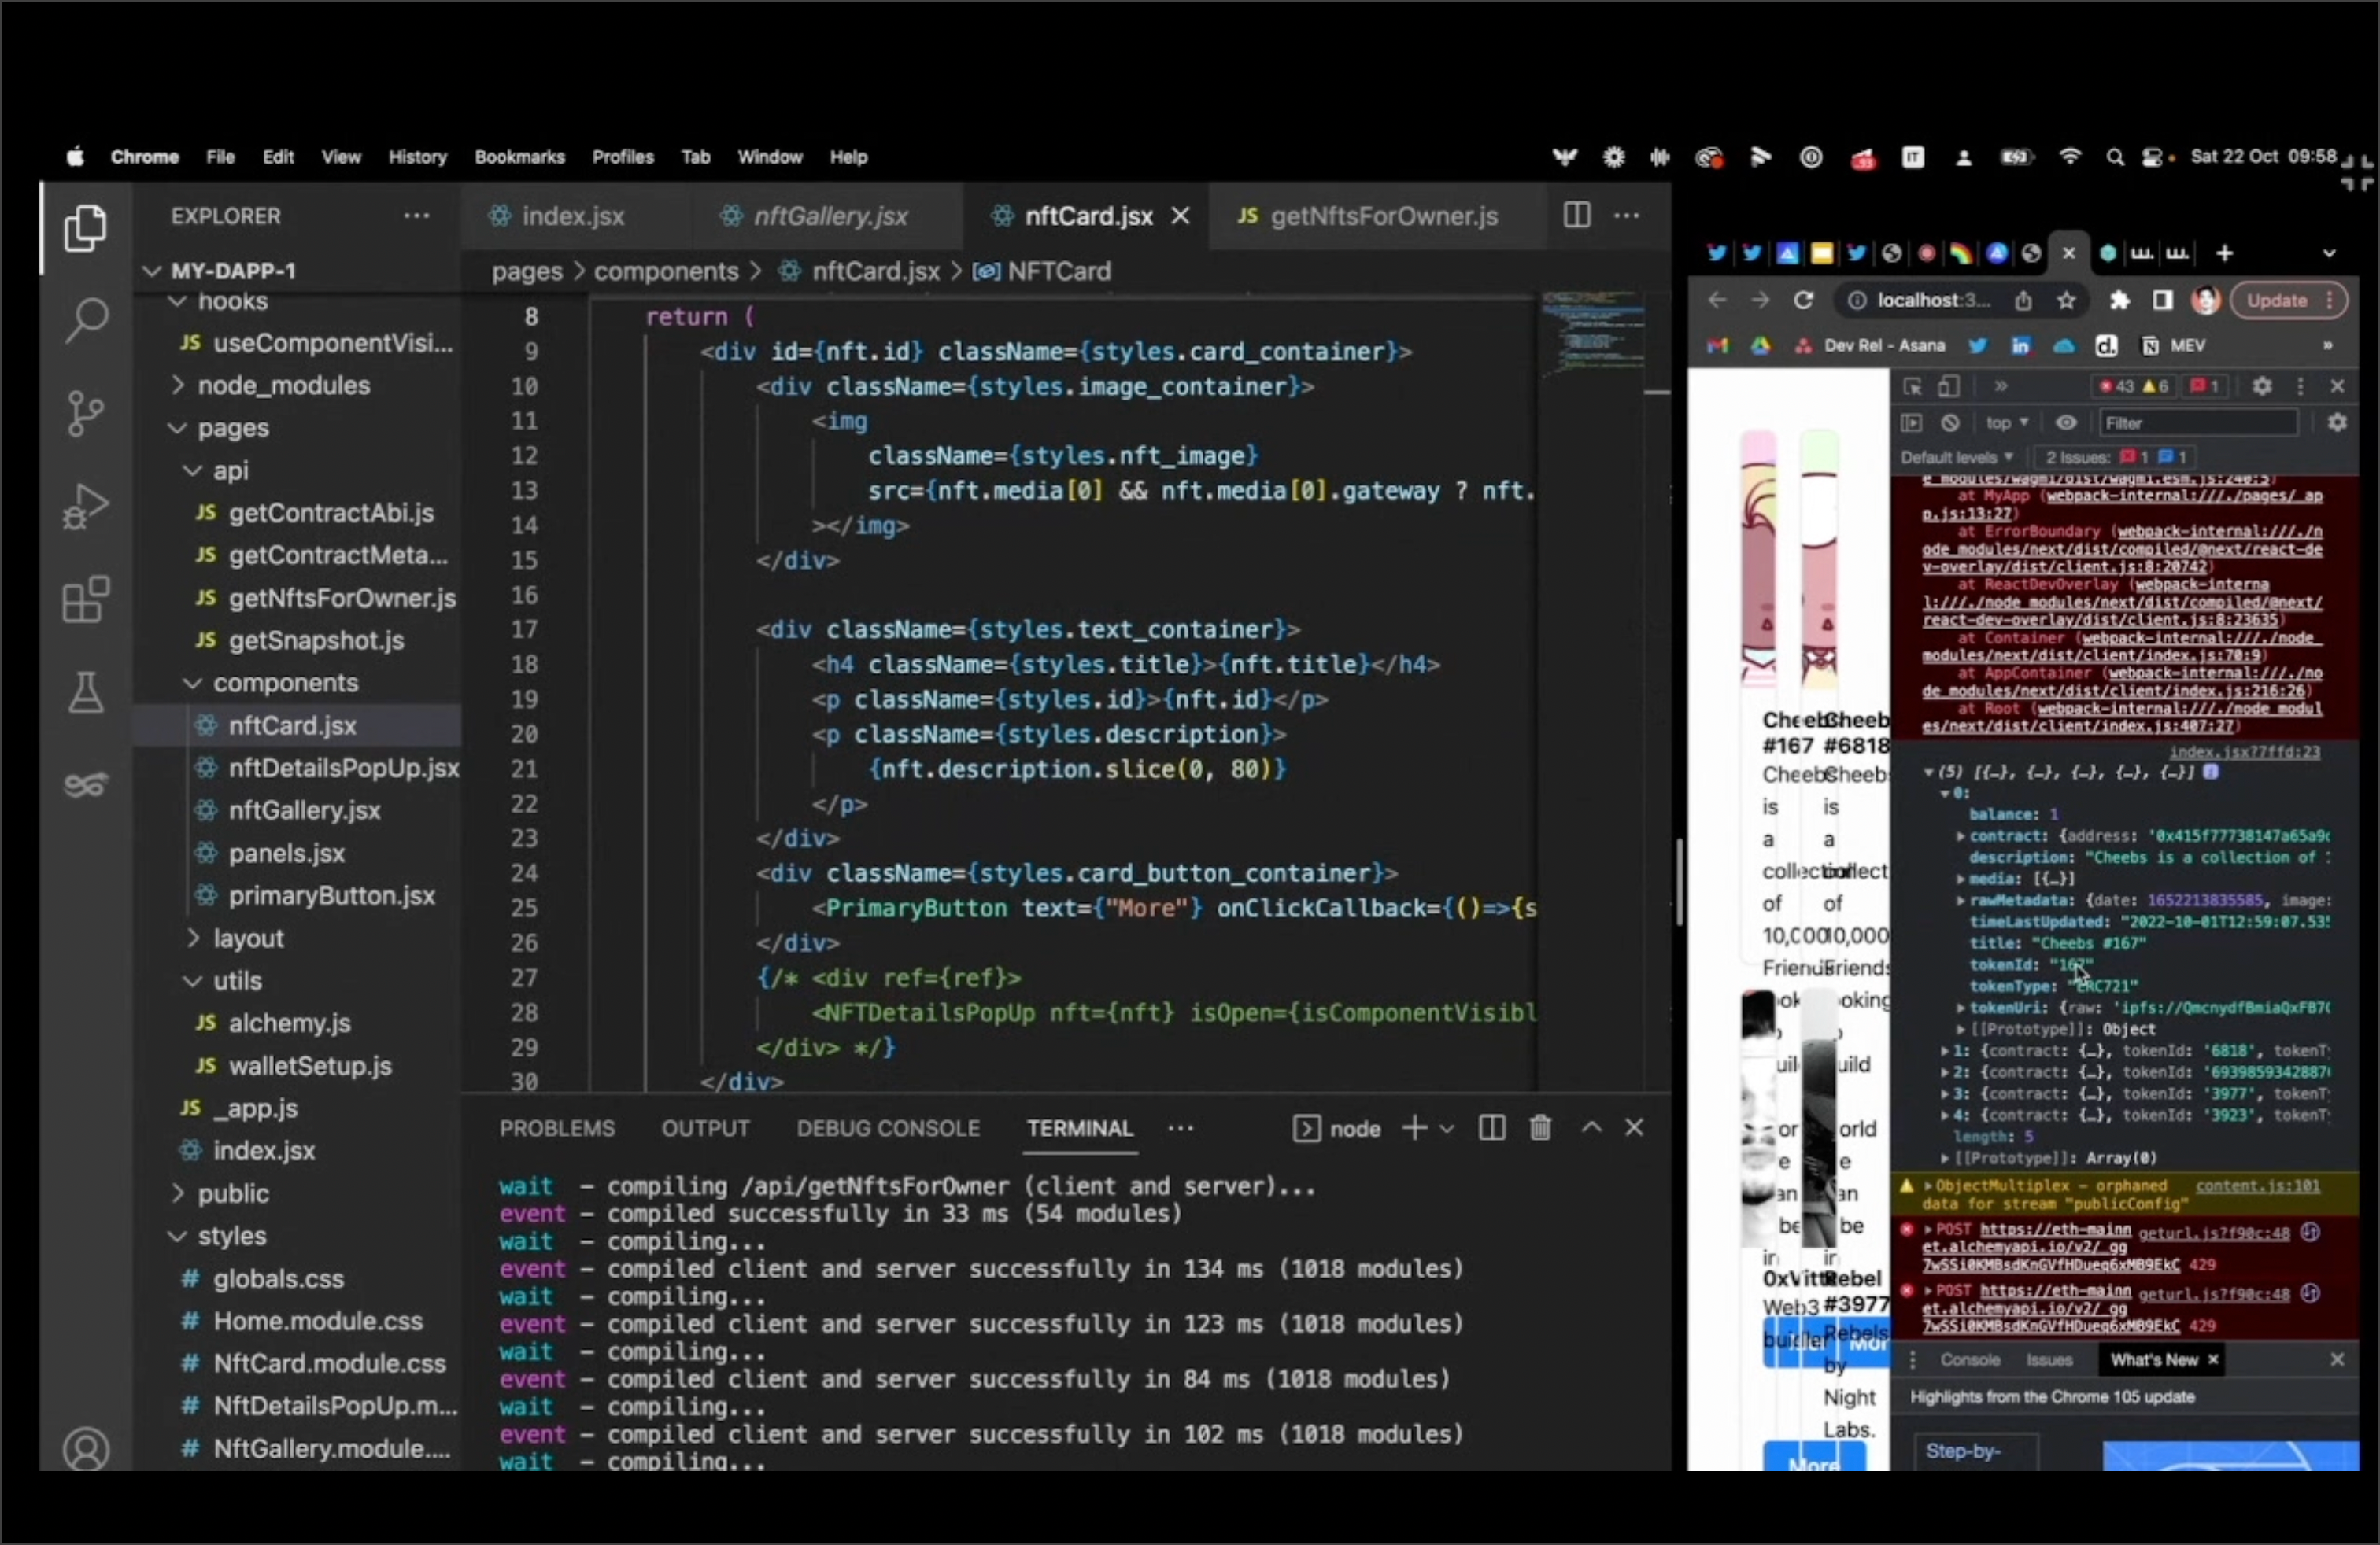Add a new terminal with plus icon
Image resolution: width=2380 pixels, height=1545 pixels.
click(x=1414, y=1128)
